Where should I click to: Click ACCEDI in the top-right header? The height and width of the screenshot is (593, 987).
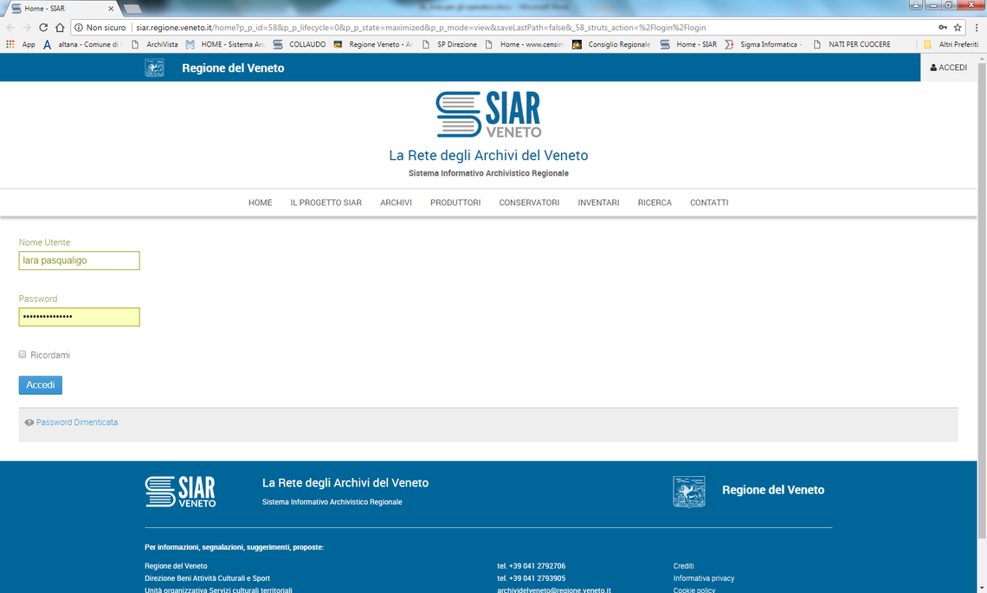point(948,68)
